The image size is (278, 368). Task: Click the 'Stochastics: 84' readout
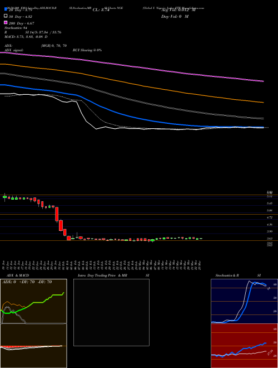[x=16, y=28]
